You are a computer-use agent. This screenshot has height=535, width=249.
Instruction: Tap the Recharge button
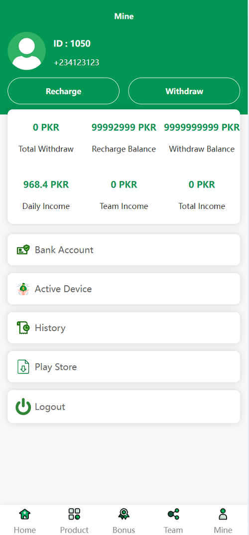(x=63, y=91)
